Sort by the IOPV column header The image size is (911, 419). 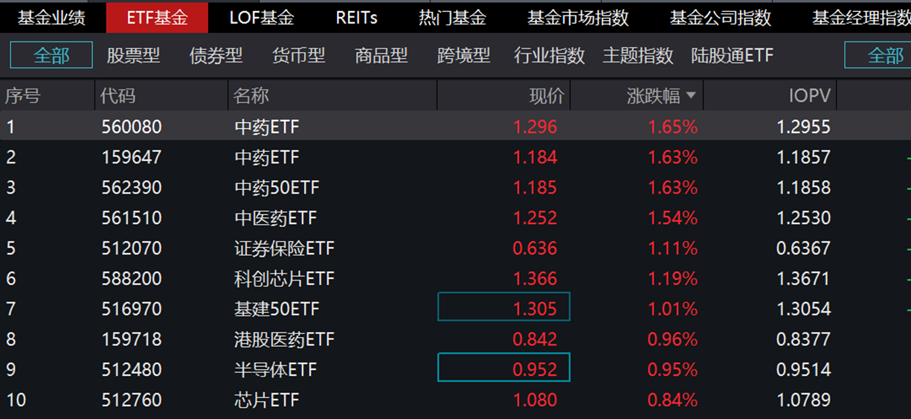pos(810,95)
